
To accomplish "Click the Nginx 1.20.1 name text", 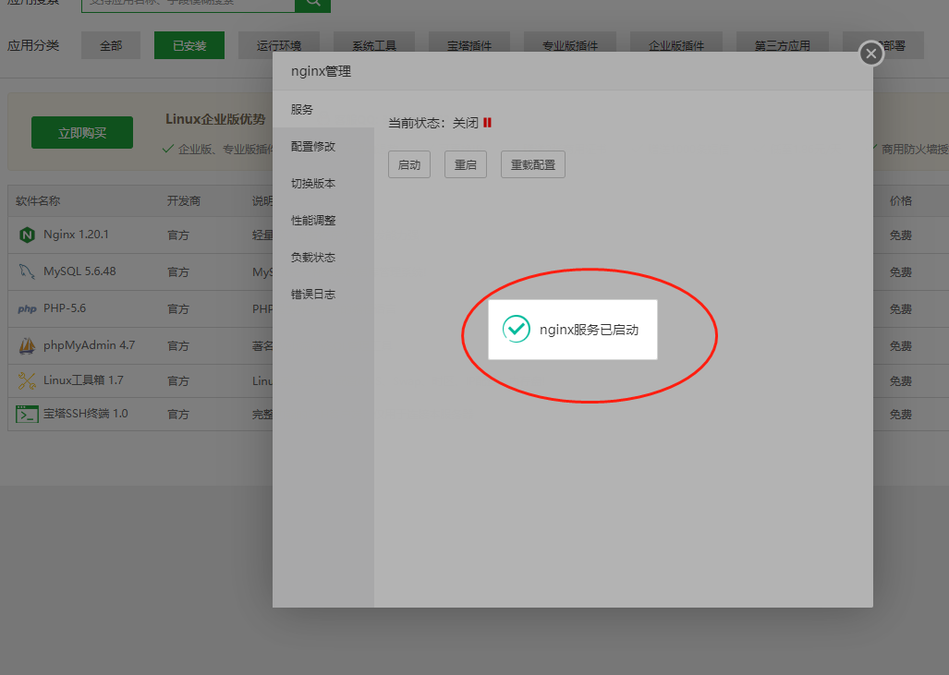I will [77, 235].
